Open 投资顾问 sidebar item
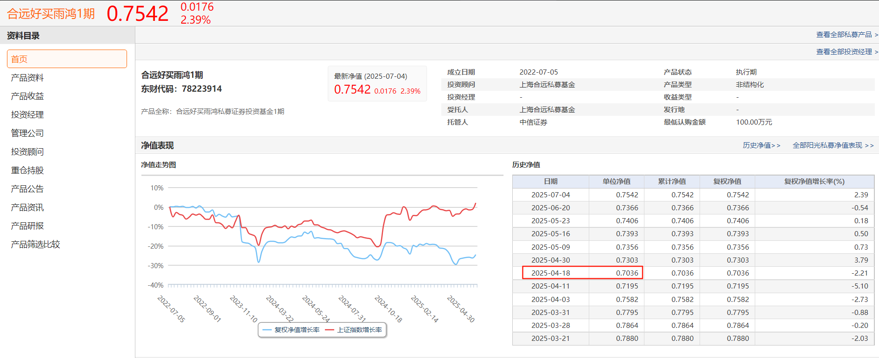 27,152
